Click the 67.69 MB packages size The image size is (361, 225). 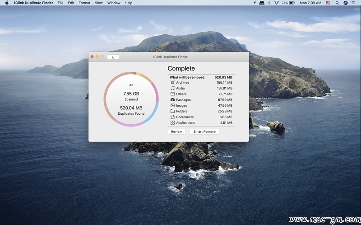tap(225, 99)
